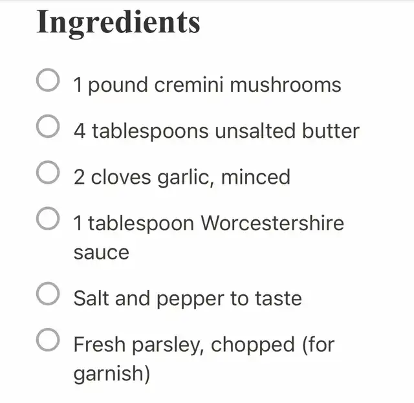The height and width of the screenshot is (403, 414).
Task: Click the word 'minced' in the garlic line
Action: tap(256, 177)
